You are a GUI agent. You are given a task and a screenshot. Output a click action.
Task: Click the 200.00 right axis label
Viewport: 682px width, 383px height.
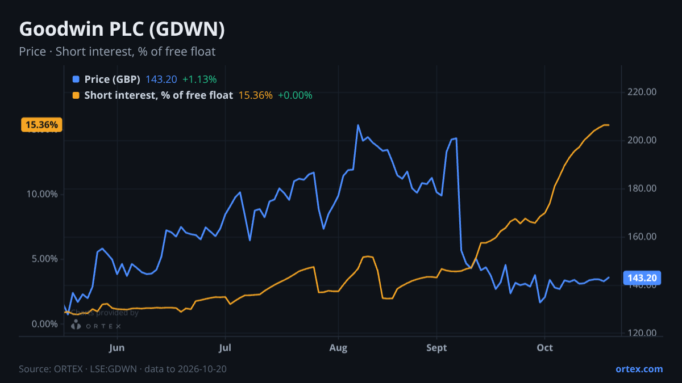tap(643, 140)
